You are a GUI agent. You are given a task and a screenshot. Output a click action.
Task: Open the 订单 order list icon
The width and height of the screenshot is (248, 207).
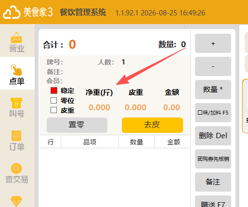[16, 136]
